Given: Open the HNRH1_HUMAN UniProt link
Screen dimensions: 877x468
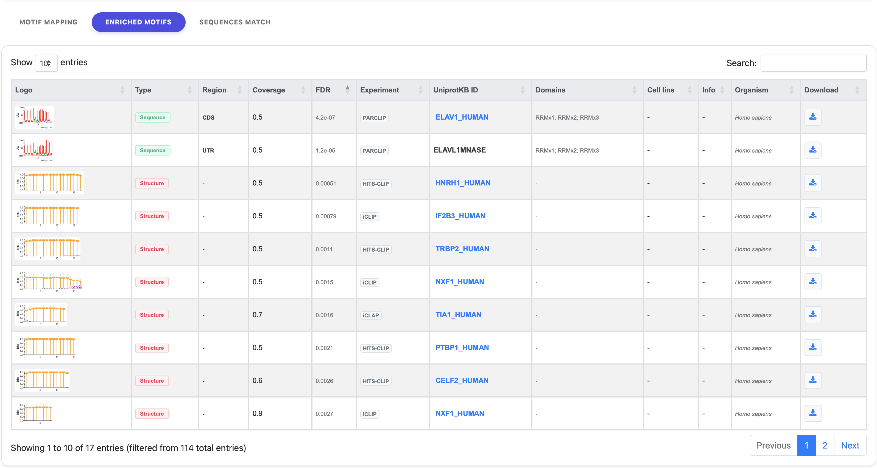Looking at the screenshot, I should (463, 183).
